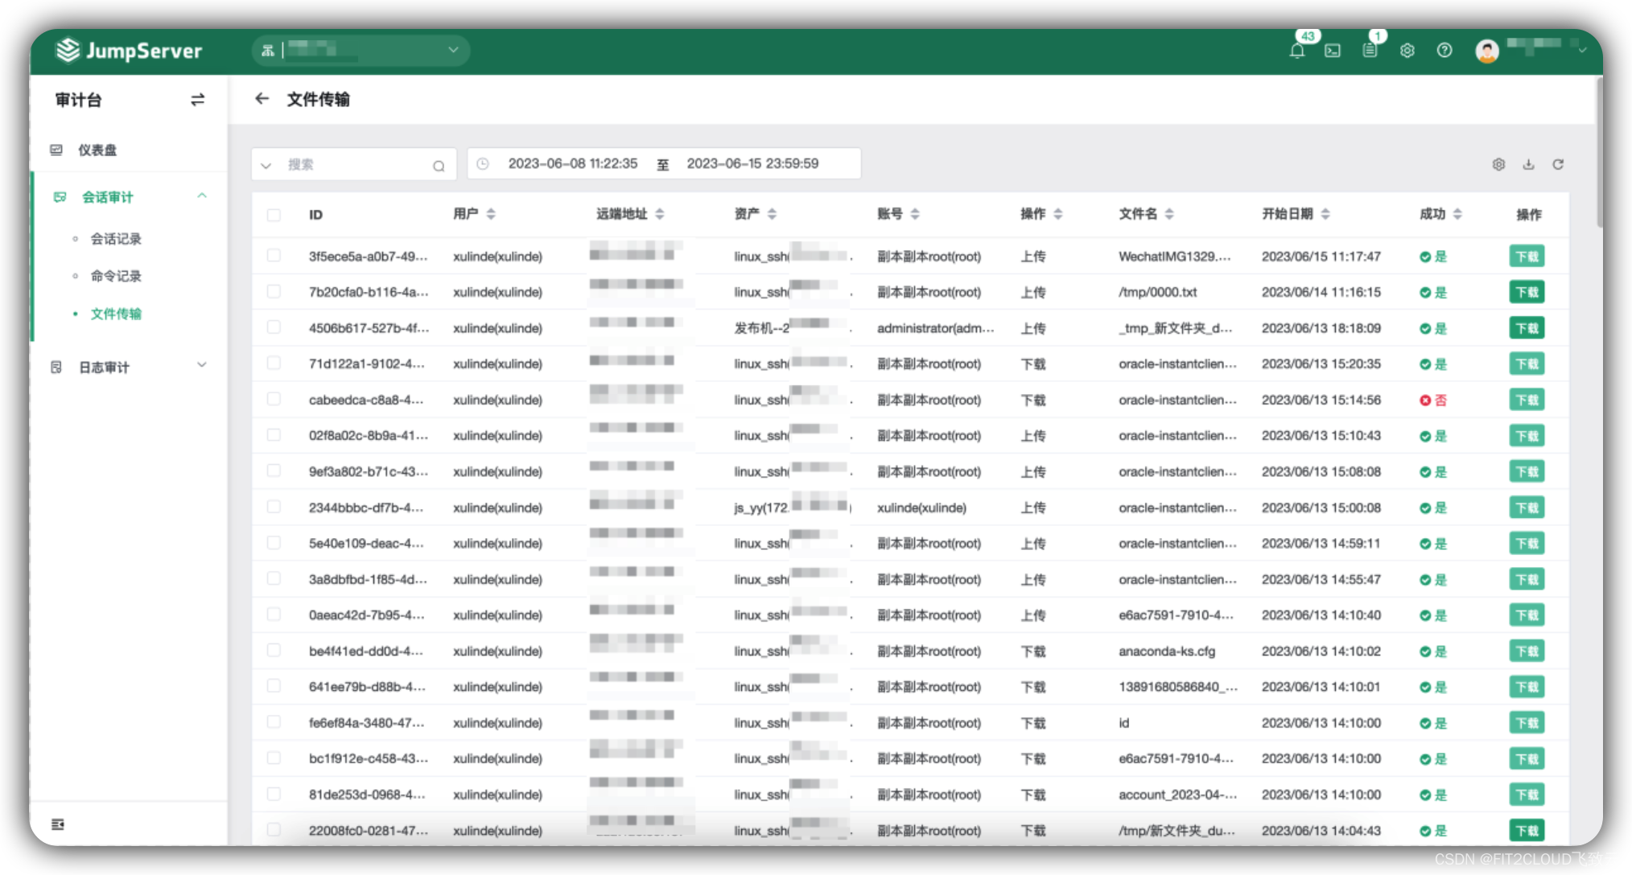Open the notifications bell icon
Viewport: 1632px width, 875px height.
pos(1296,51)
